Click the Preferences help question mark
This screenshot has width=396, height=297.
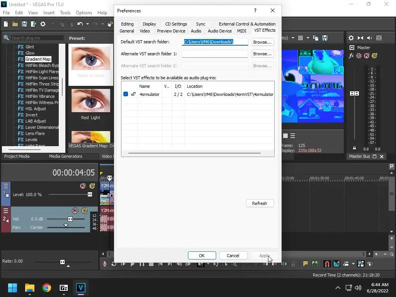[255, 10]
